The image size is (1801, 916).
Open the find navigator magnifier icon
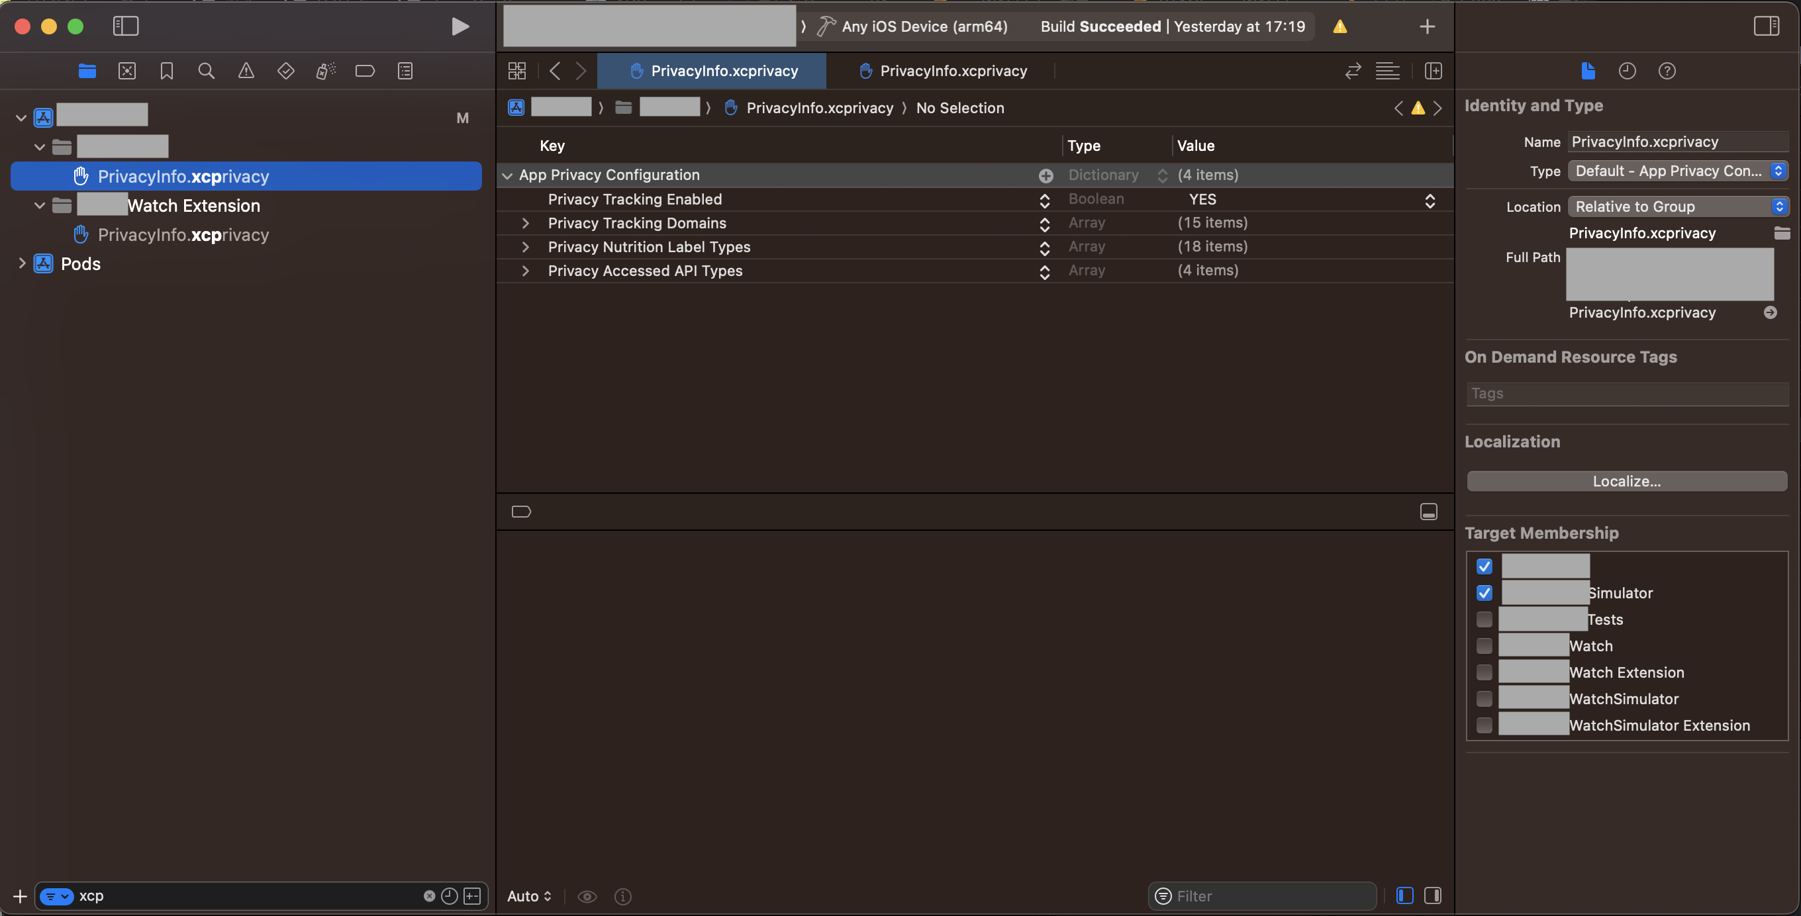click(x=206, y=71)
